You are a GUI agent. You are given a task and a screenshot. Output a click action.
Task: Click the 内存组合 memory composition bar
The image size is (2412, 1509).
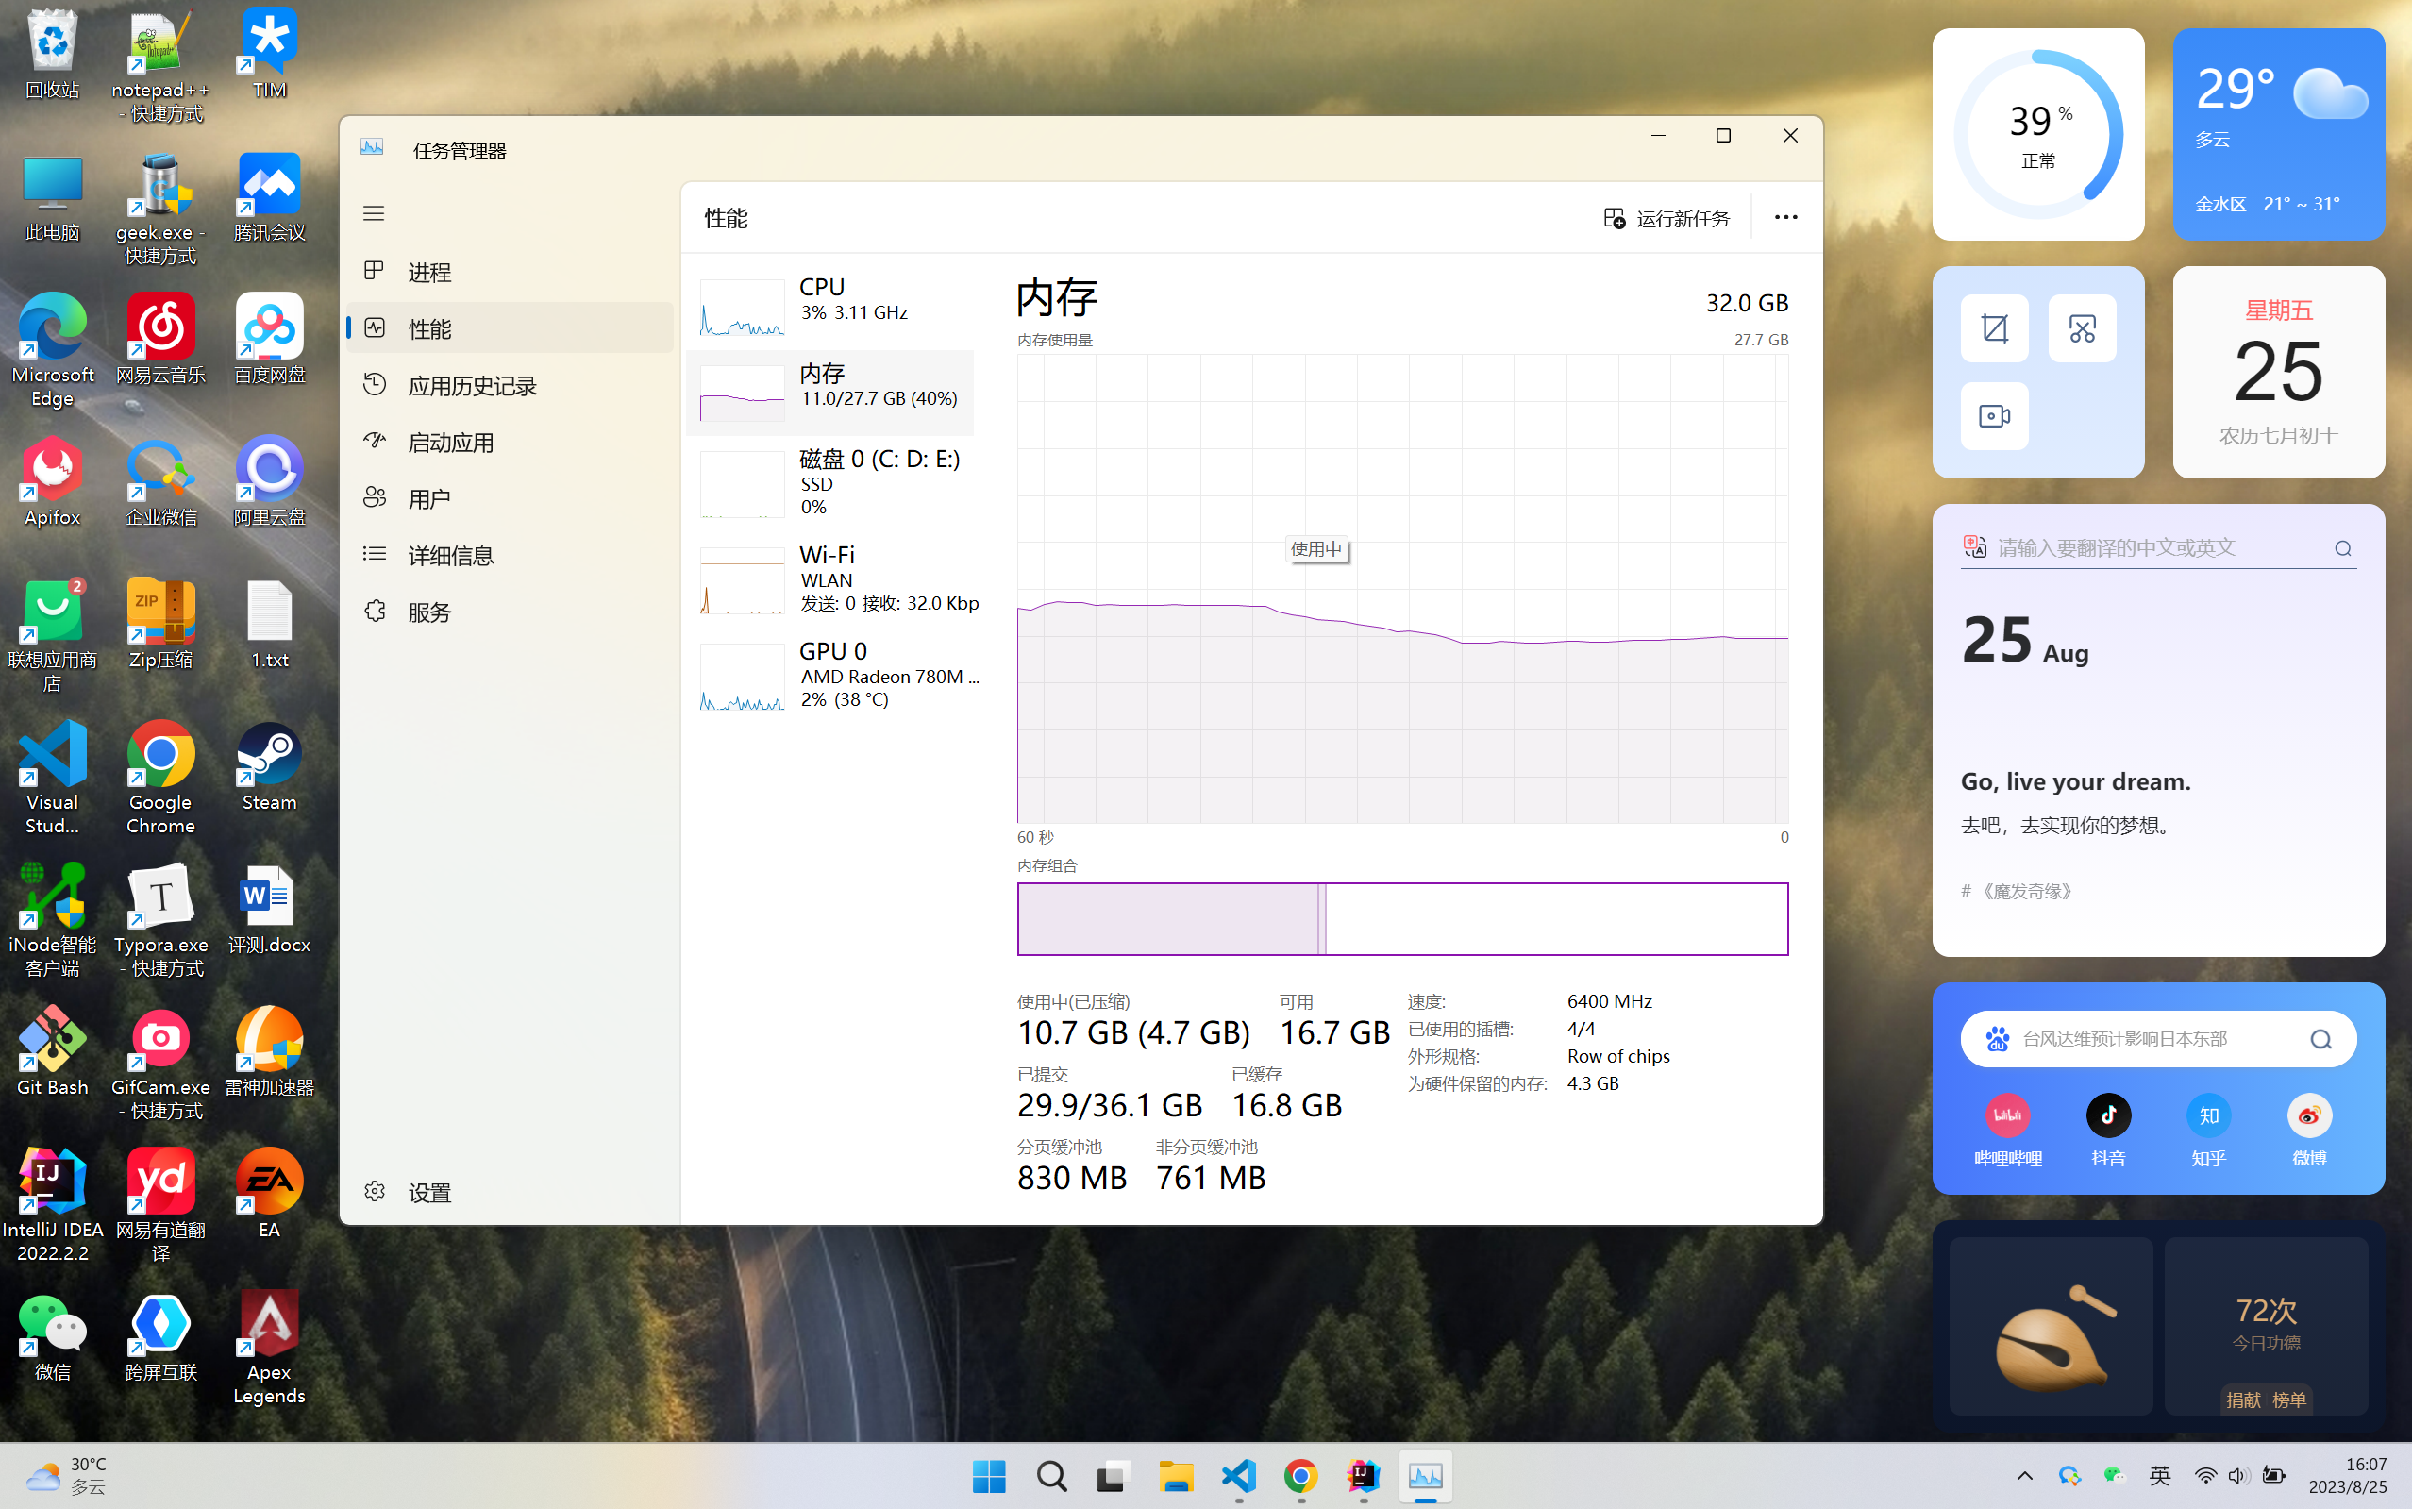click(x=1402, y=919)
